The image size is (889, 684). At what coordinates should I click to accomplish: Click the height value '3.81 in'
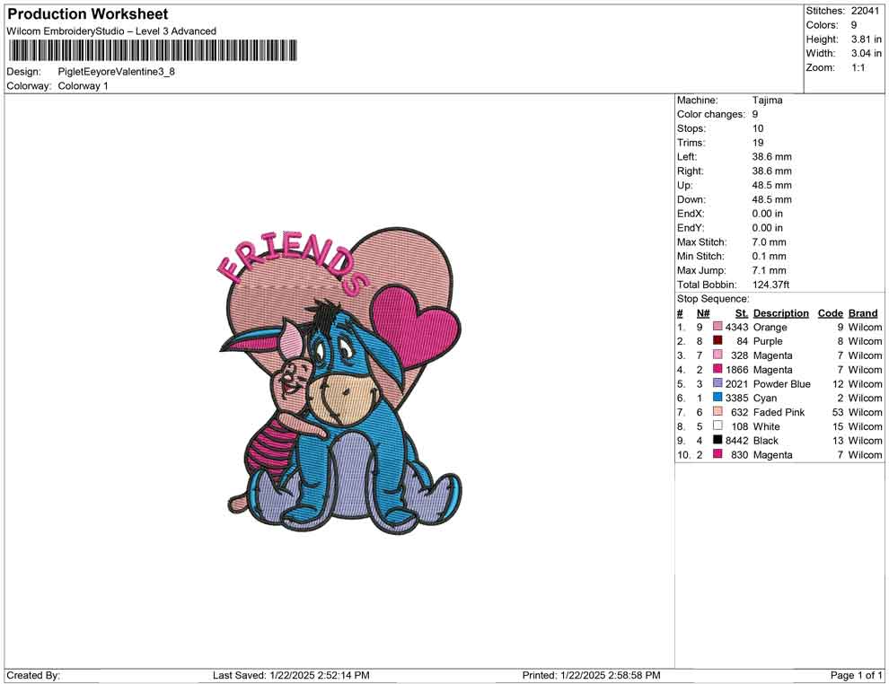(867, 39)
